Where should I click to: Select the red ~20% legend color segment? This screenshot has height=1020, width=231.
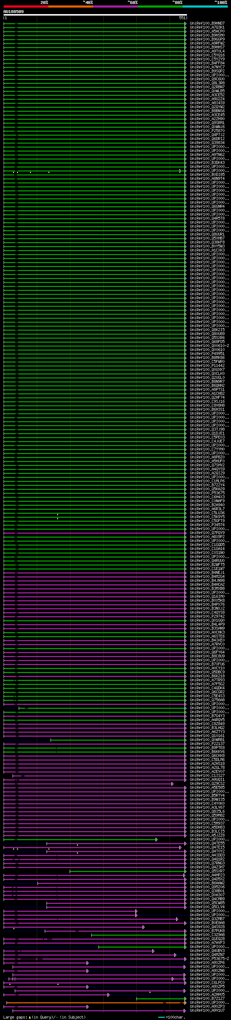pyautogui.click(x=26, y=7)
